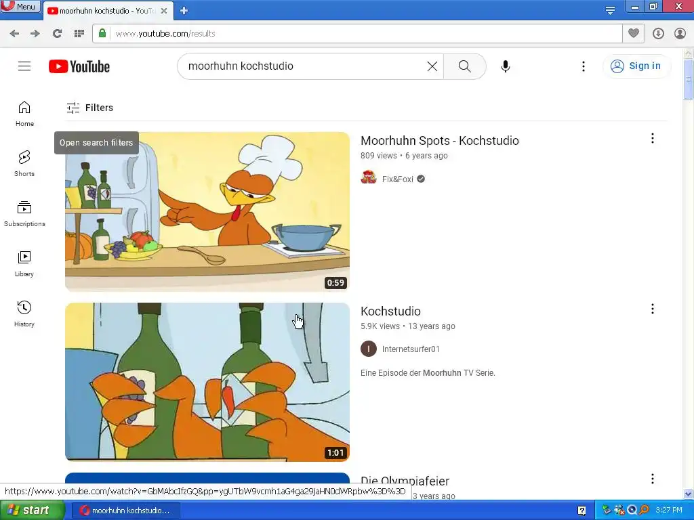Clear the search query with X icon
The width and height of the screenshot is (694, 520).
432,66
